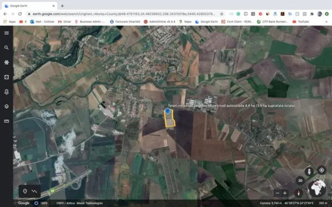
Task: Open the Projects pin icon
Action: (x=7, y=92)
